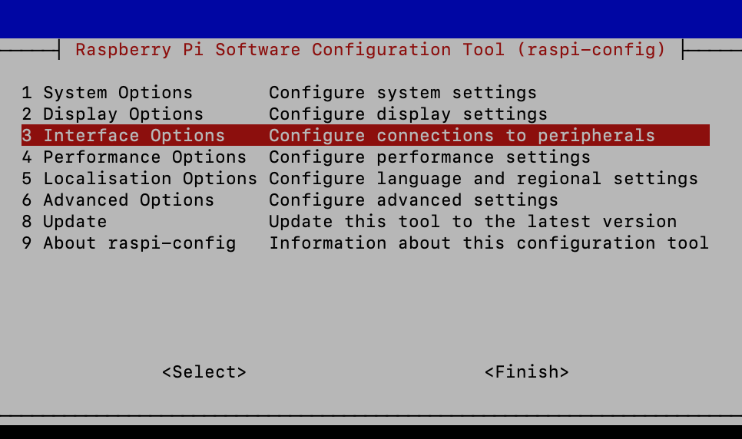Screen dimensions: 742x439
Task: Click the "Configure performance settings" description
Action: coord(429,157)
